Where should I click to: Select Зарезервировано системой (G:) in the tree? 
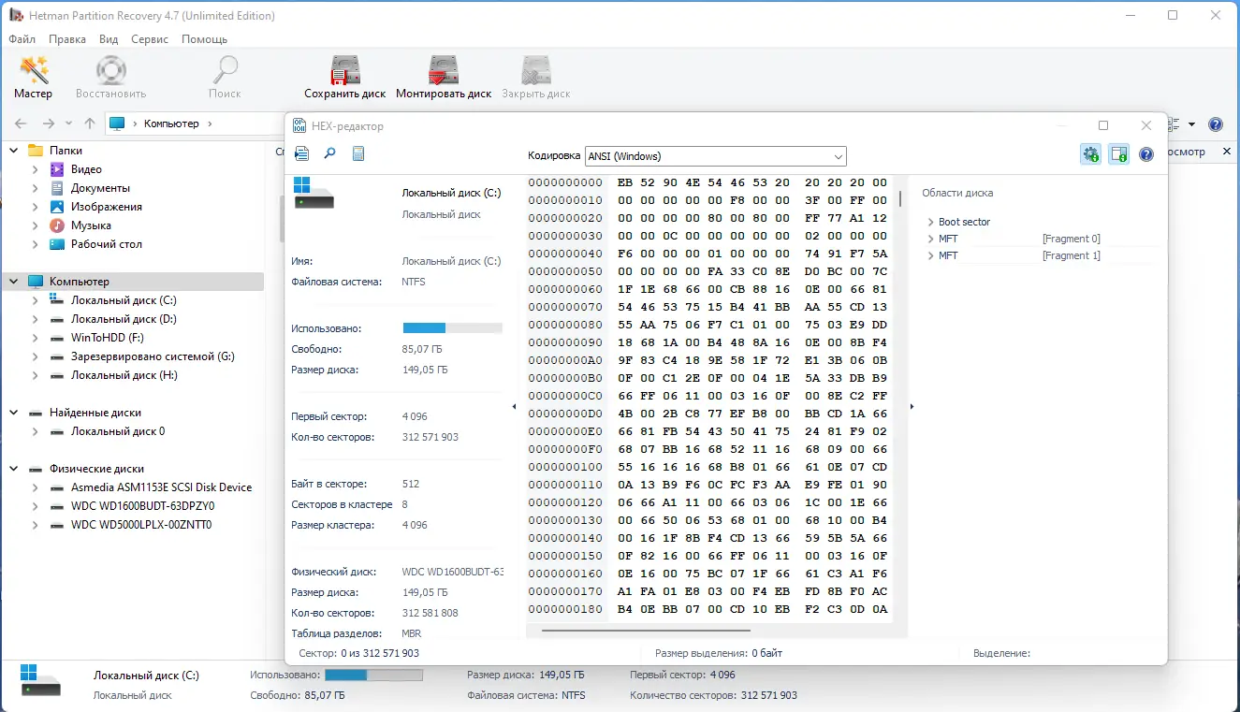153,356
